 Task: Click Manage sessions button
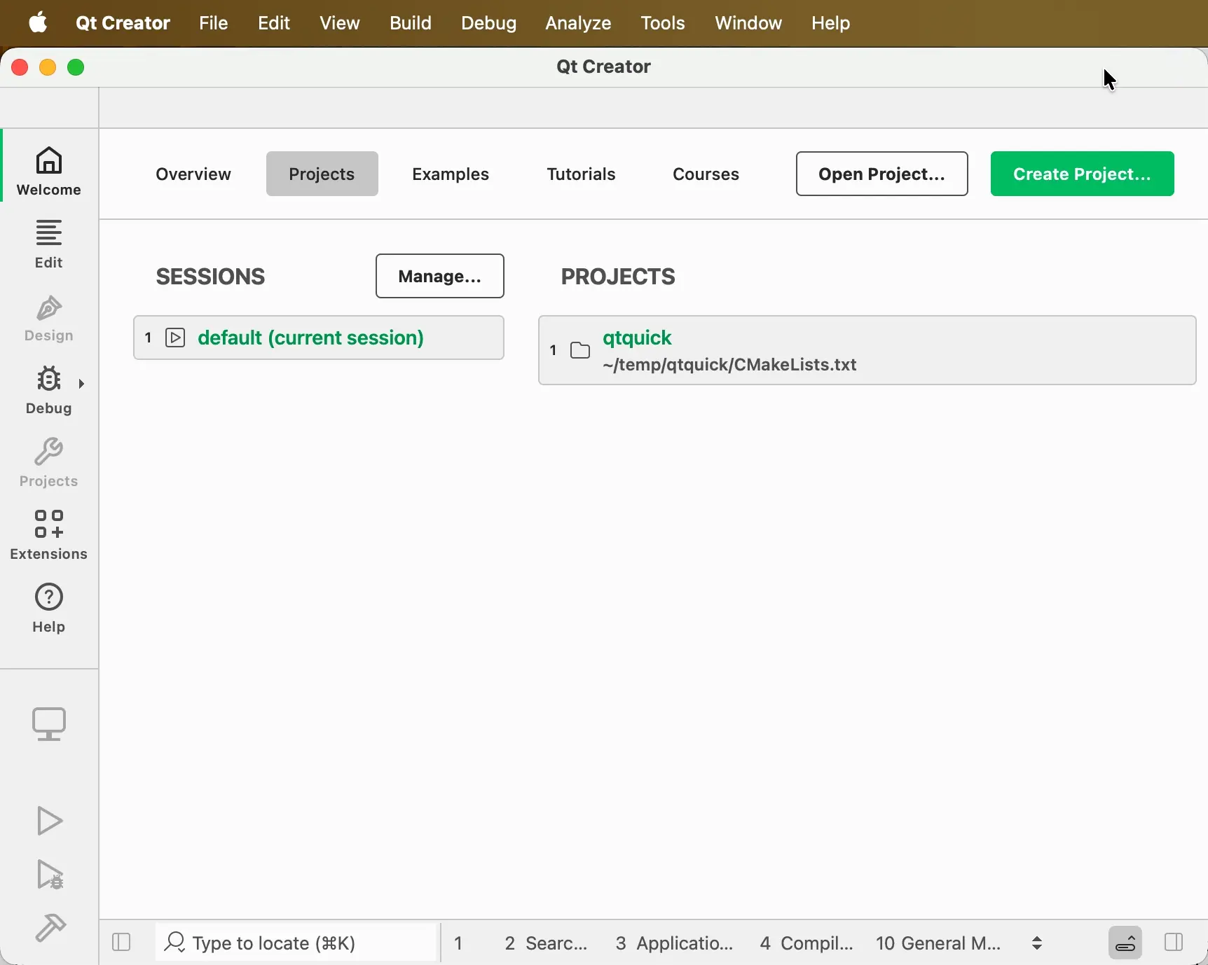[440, 275]
